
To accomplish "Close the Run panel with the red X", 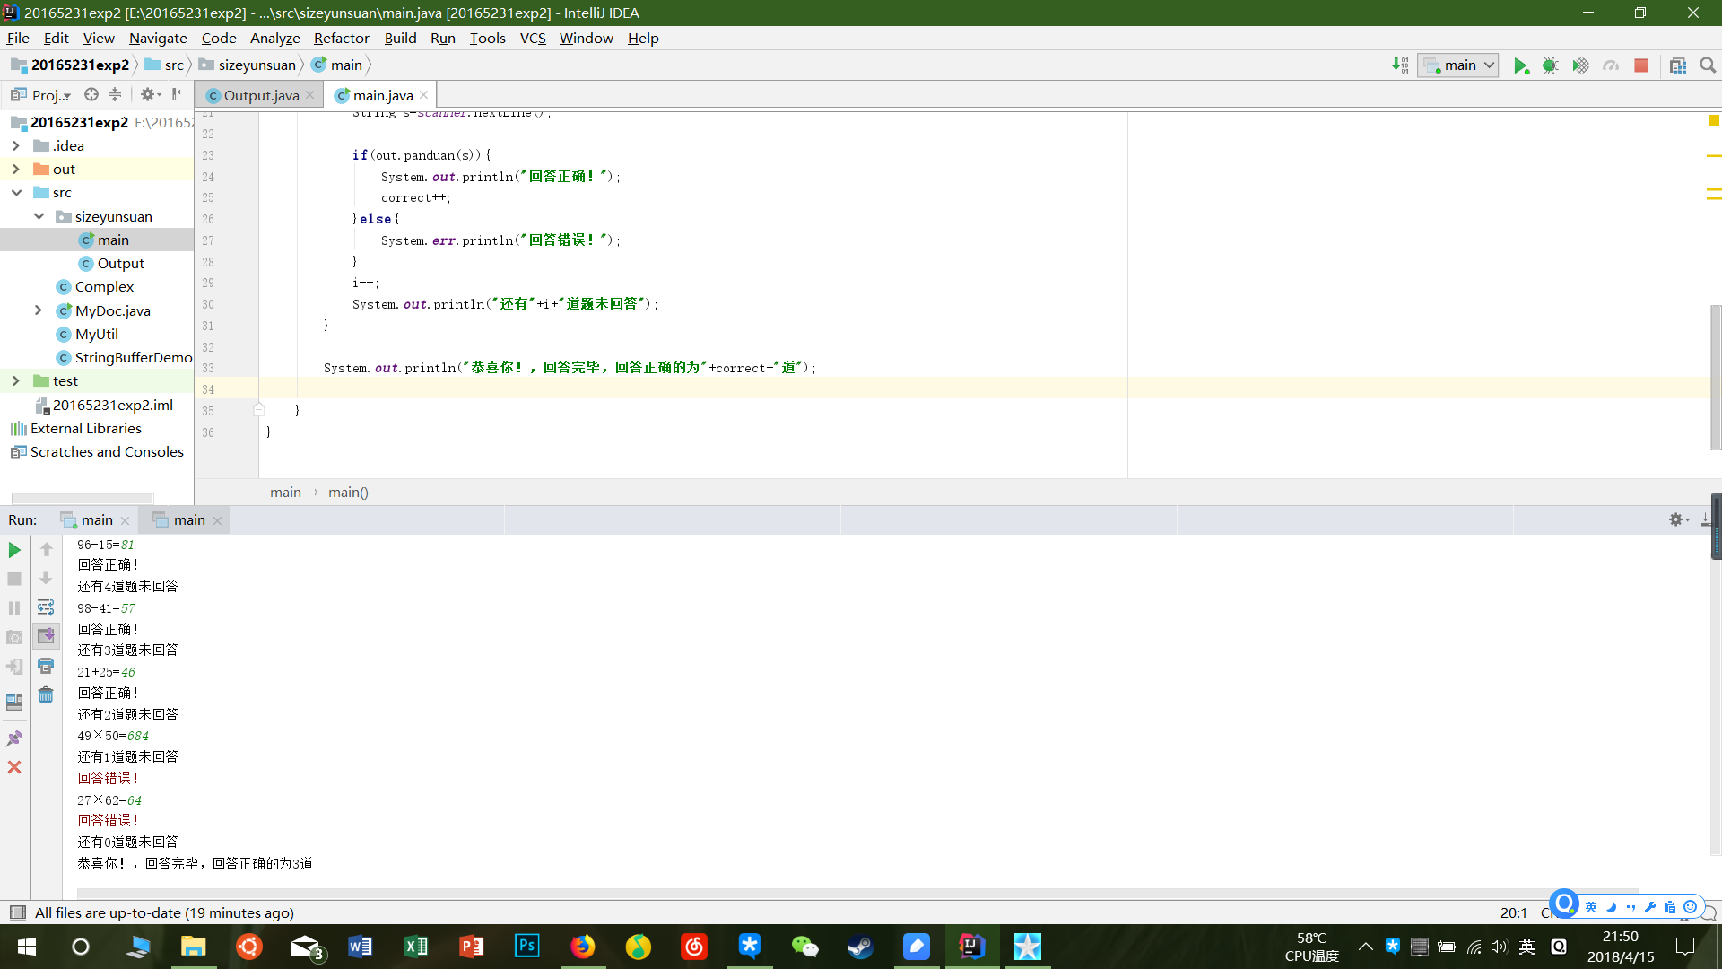I will click(14, 767).
